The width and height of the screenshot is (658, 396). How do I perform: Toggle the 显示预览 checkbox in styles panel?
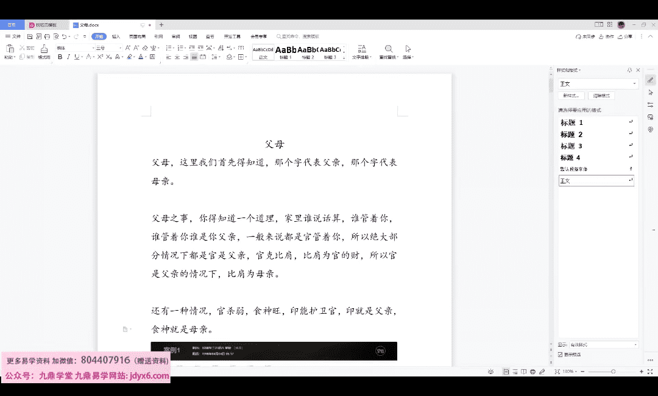pos(561,354)
